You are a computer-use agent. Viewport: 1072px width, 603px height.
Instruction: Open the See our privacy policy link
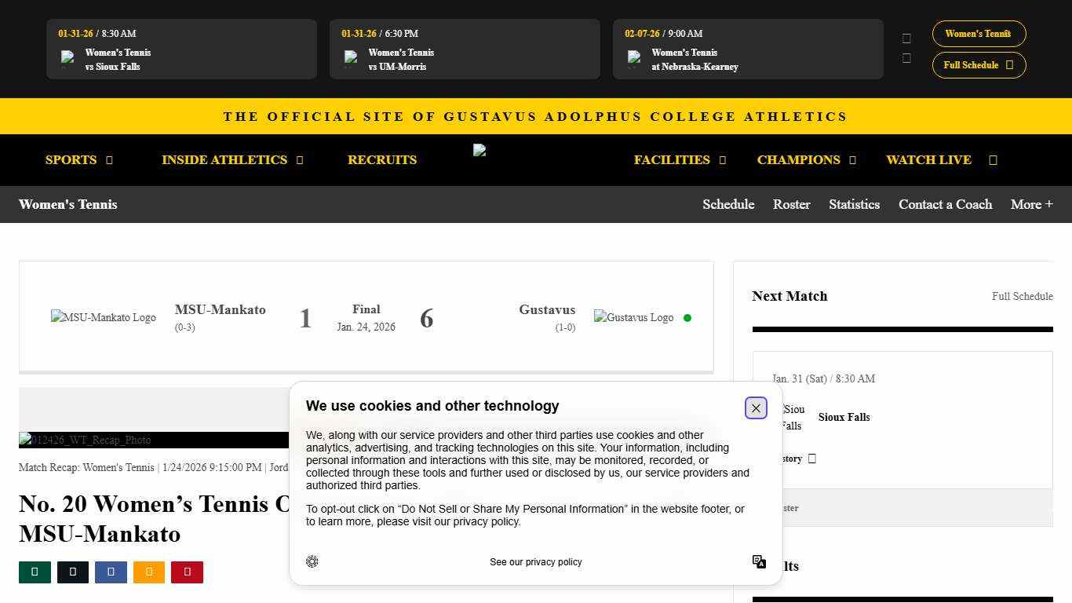[x=536, y=562]
